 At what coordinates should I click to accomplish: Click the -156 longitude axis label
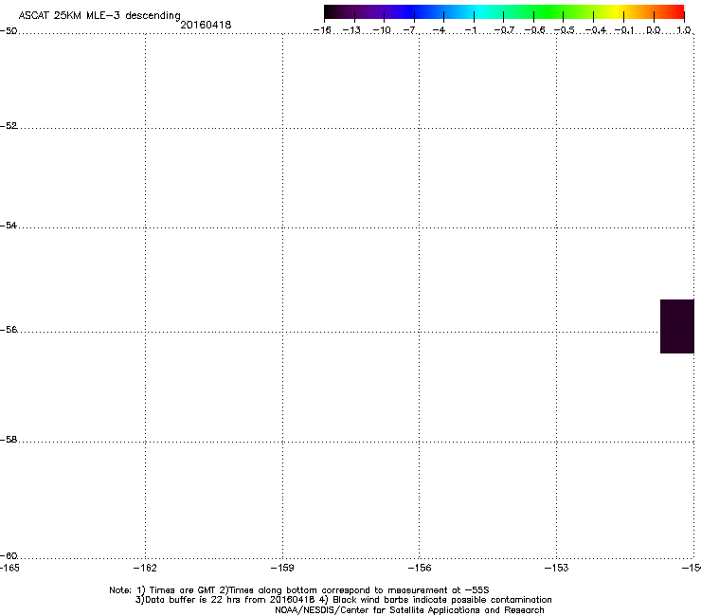coord(420,568)
